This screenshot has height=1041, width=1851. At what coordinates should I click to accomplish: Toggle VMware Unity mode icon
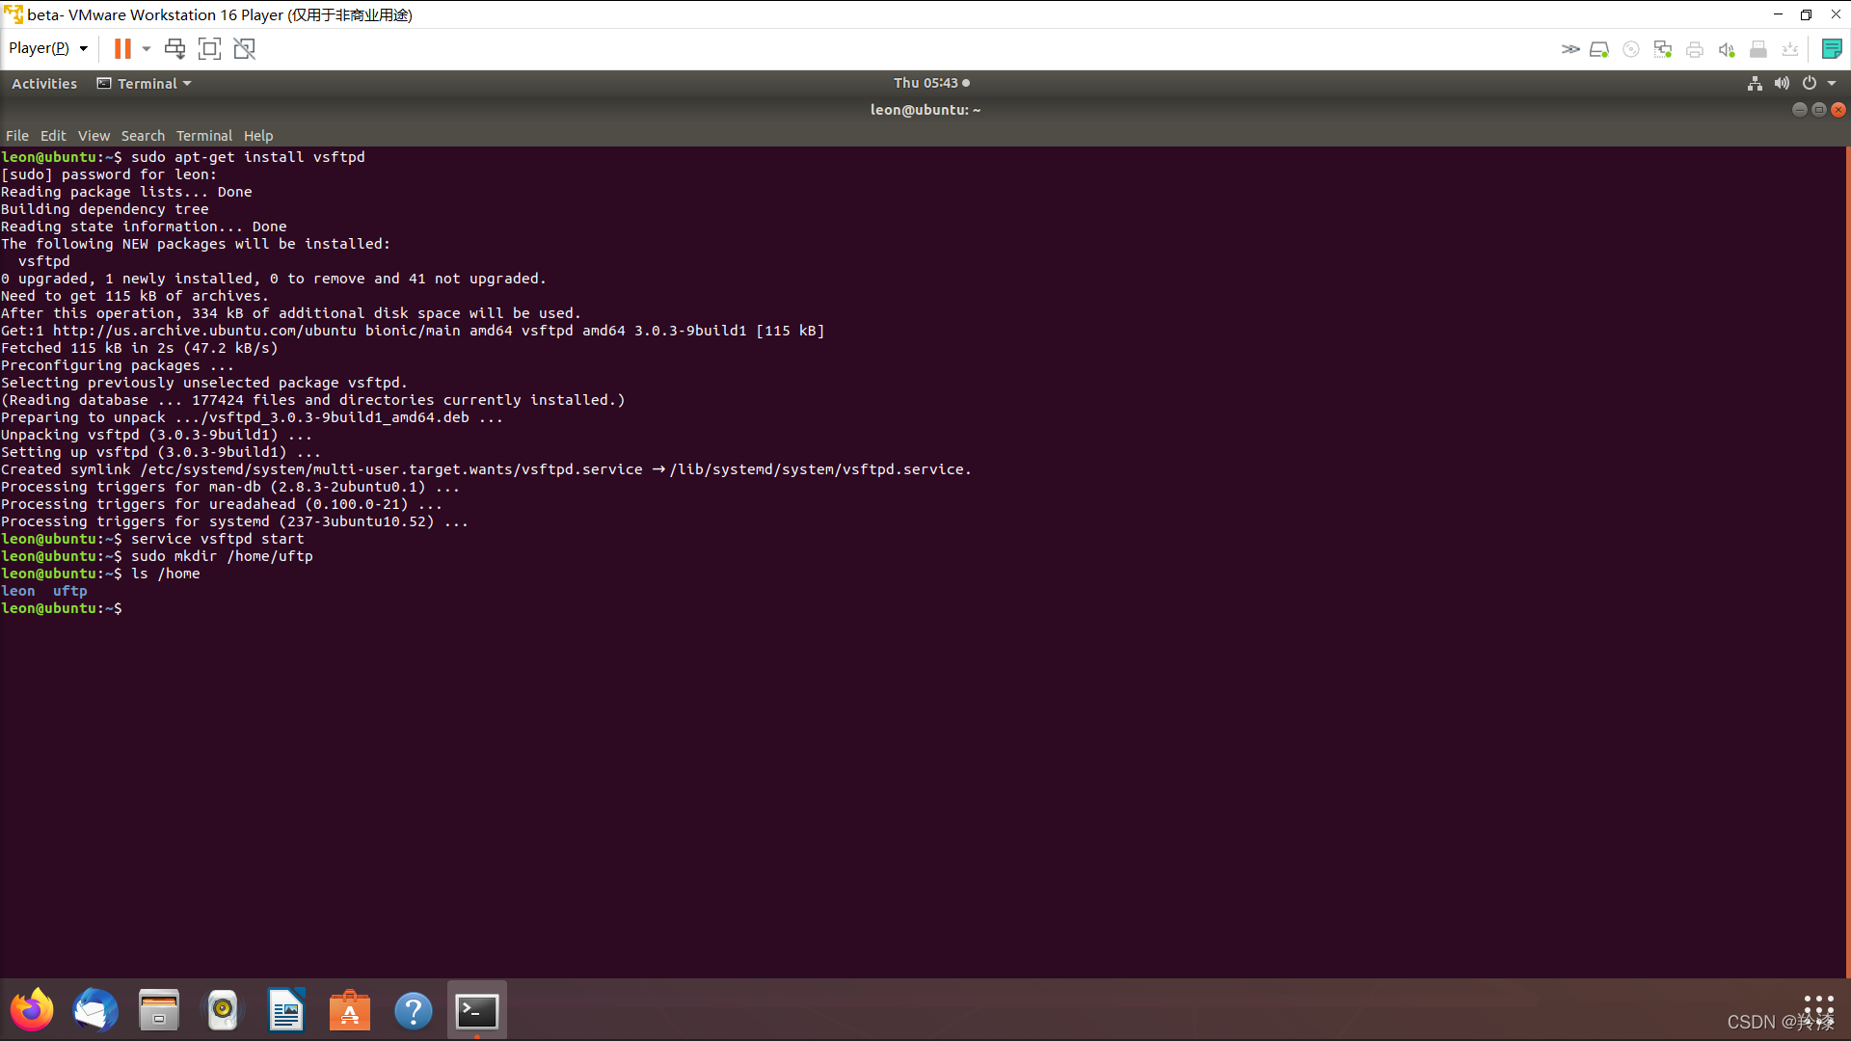(245, 48)
